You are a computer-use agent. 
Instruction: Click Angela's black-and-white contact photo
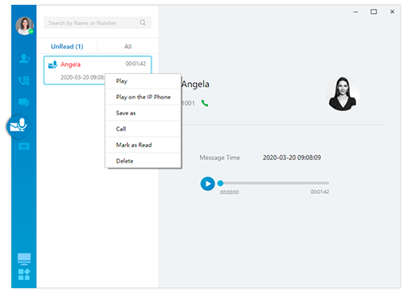tap(343, 94)
